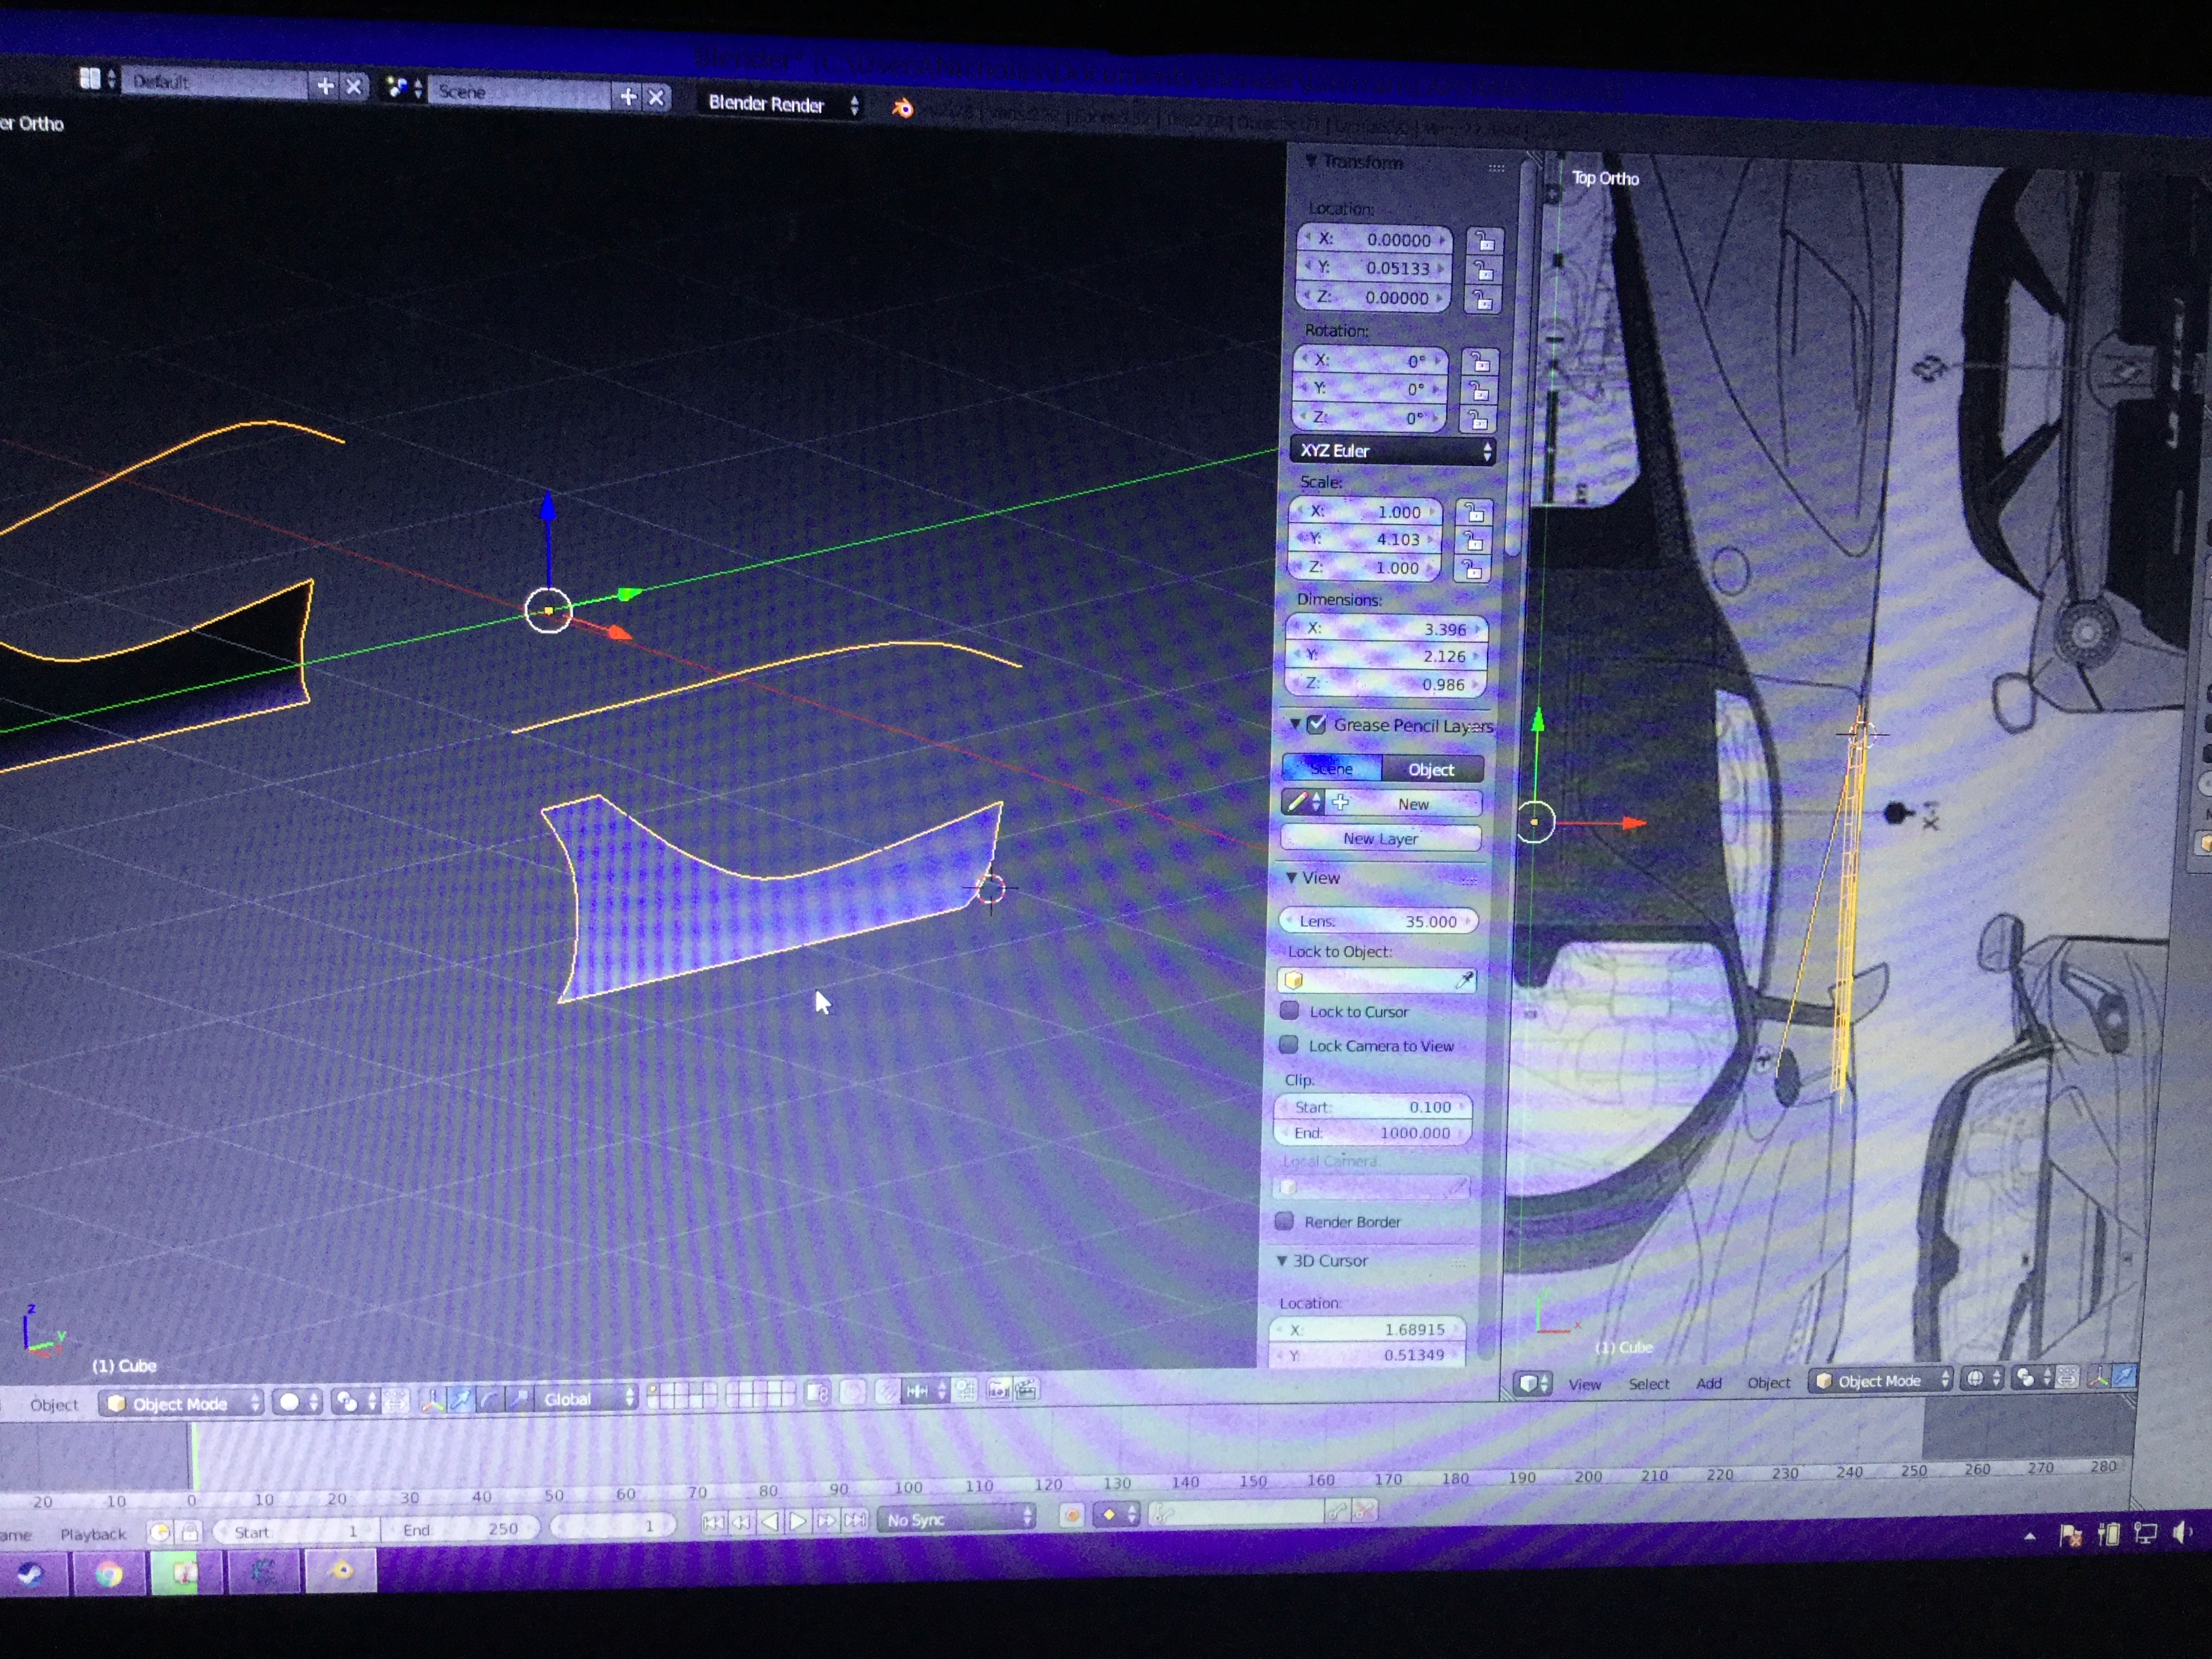Click the OpenGL render animation clapper icon
The height and width of the screenshot is (1659, 2212).
point(1026,1388)
